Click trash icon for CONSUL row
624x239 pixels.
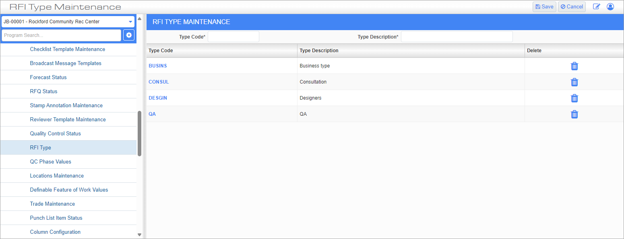(x=574, y=82)
